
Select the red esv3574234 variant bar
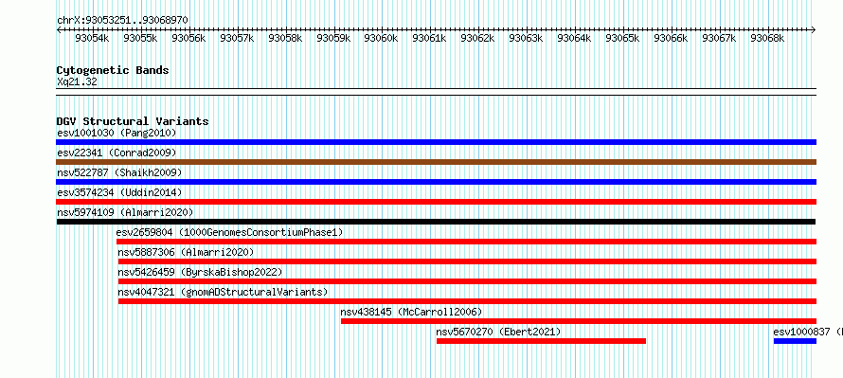point(436,202)
